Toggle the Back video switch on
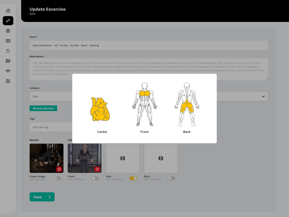The image size is (289, 217). [x=171, y=178]
